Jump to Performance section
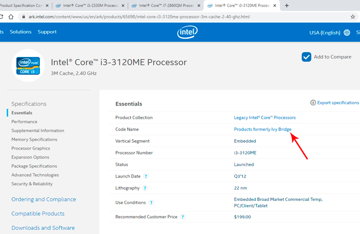Viewport: 360px width, 234px height. coord(25,122)
